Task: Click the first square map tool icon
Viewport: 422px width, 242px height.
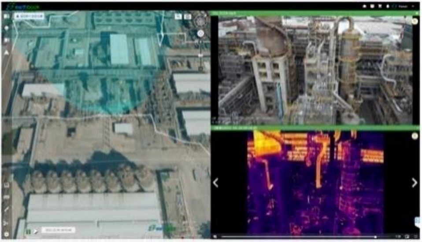Action: 178,17
